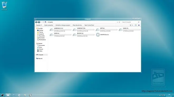Open the recent locations dropdown arrow
The image size is (174, 97).
click(41, 22)
